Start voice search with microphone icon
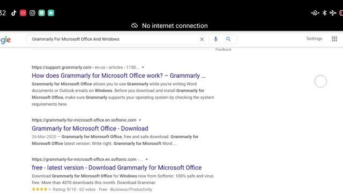Image resolution: width=343 pixels, height=193 pixels. 215,39
